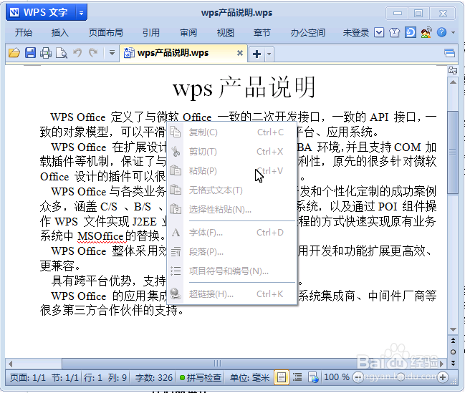Image resolution: width=465 pixels, height=393 pixels.
Task: Save the document with the floppy disk icon
Action: click(30, 53)
